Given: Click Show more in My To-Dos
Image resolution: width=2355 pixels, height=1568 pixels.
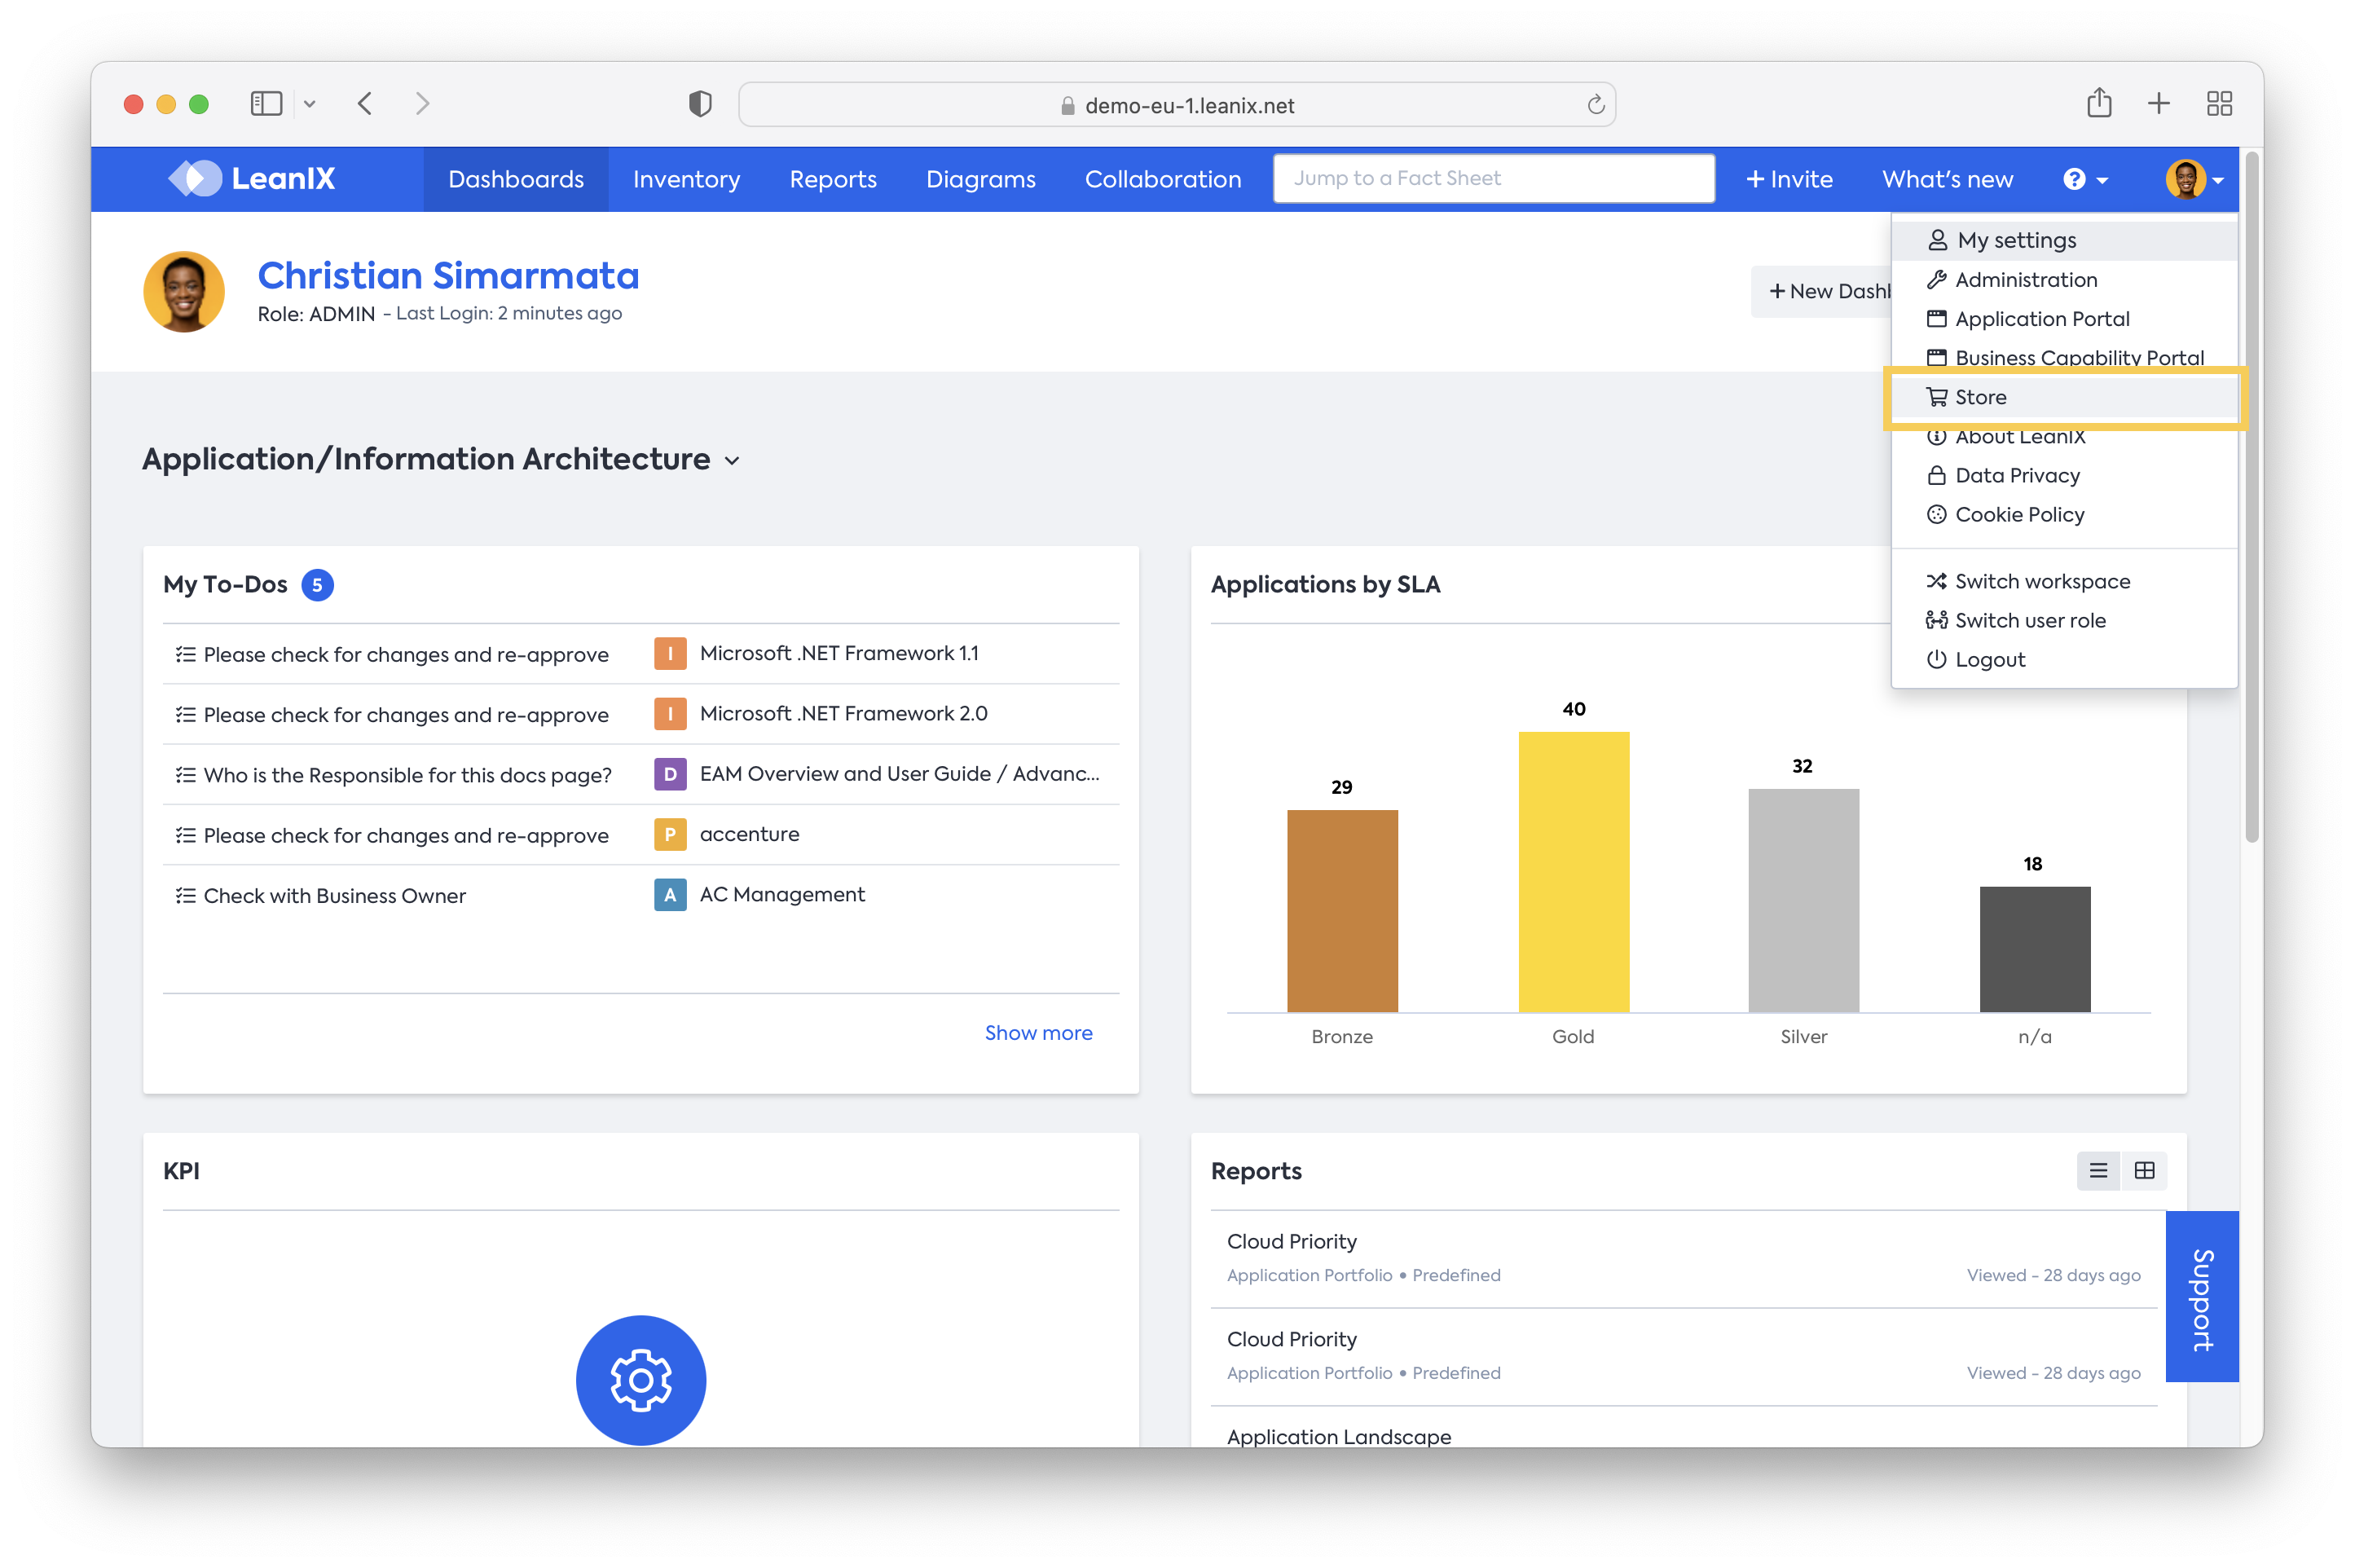Looking at the screenshot, I should 1037,1032.
